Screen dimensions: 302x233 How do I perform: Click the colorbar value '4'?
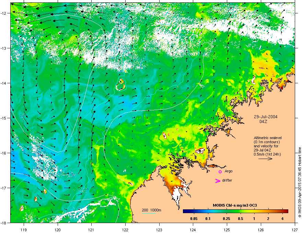point(282,219)
